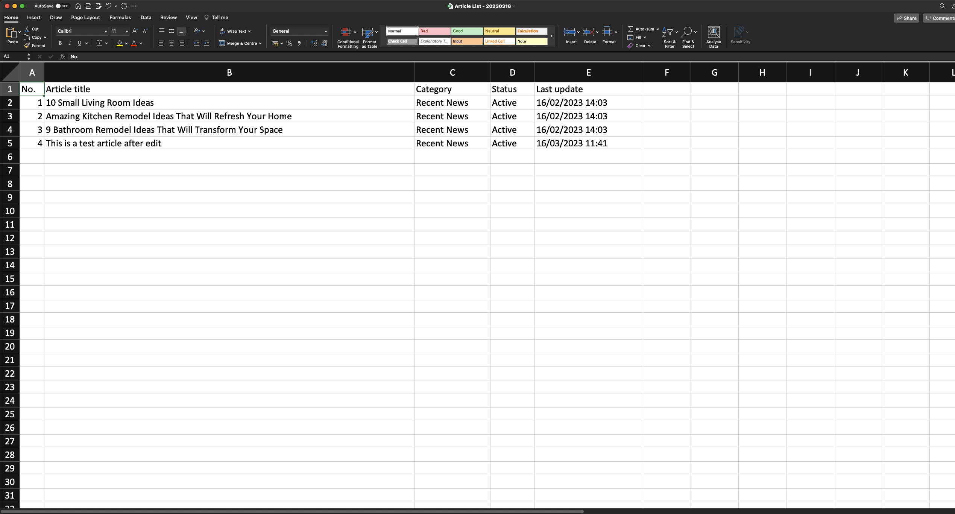Viewport: 955px width, 514px height.
Task: Toggle italic formatting
Action: click(x=70, y=43)
